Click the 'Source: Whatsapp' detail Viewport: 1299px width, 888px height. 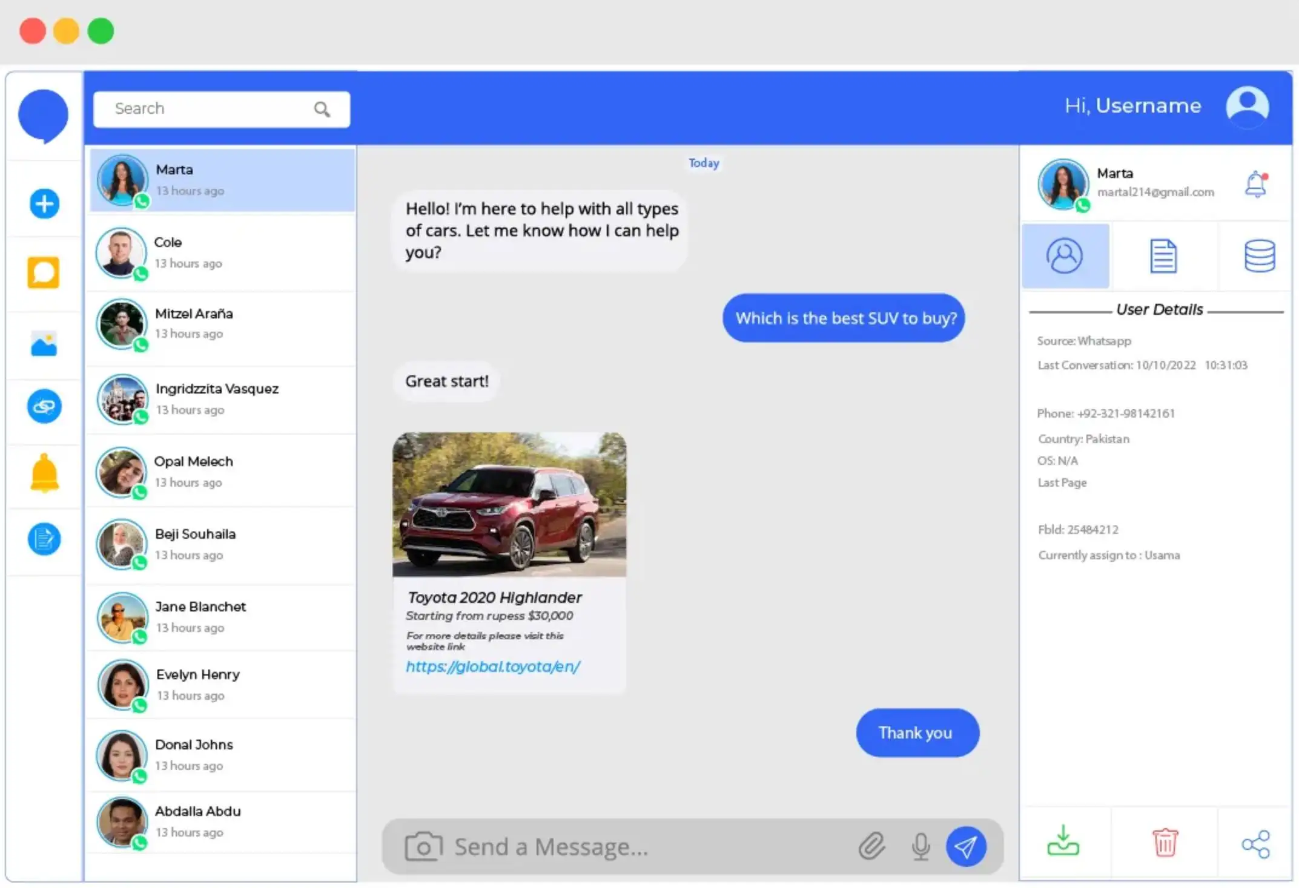(x=1084, y=341)
